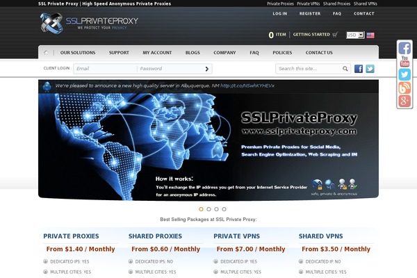
Task: Click the Register link
Action: pos(310,14)
